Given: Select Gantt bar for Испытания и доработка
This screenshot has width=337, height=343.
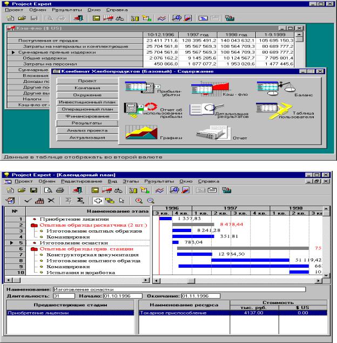Looking at the screenshot, I should (x=299, y=272).
